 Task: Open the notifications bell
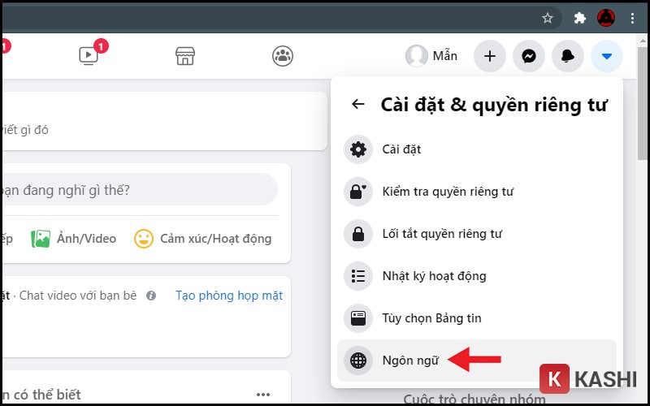(568, 56)
